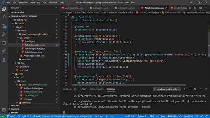This screenshot has height=118, width=210.
Task: Open the Remote Explorer view
Action: pos(4,43)
